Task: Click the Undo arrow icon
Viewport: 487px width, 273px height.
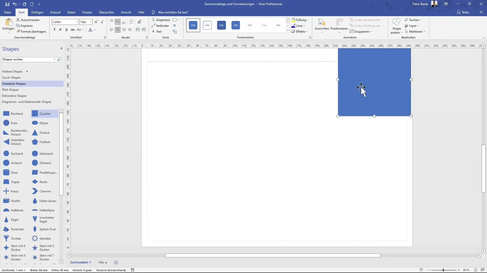Action: point(15,4)
